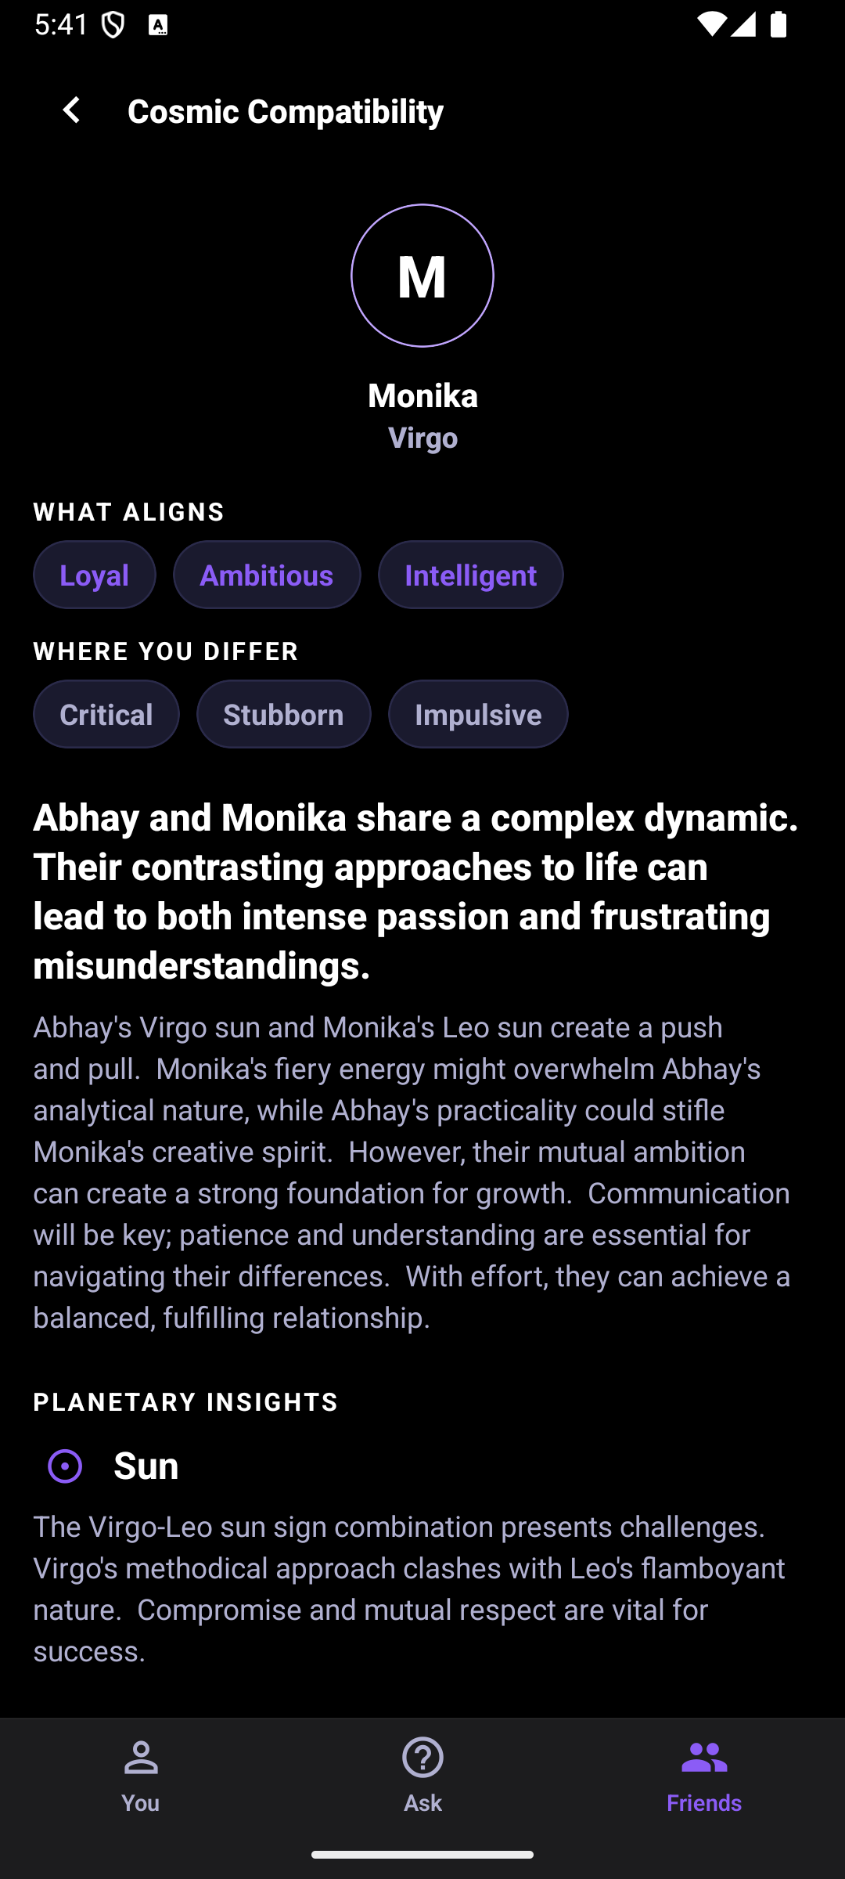Select the Ambitious trait chip

click(267, 575)
